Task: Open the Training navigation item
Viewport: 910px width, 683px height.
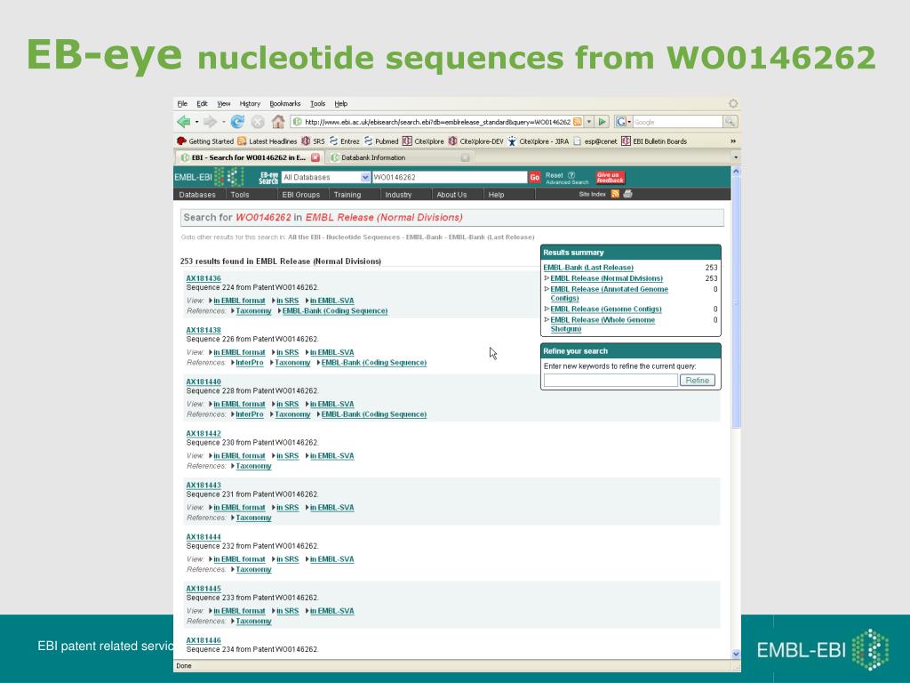Action: click(x=347, y=195)
